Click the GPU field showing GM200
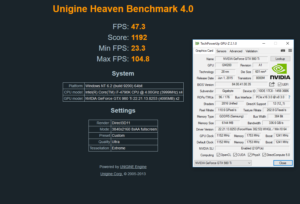Viewport: 300px width, 204px height. coord(227,65)
